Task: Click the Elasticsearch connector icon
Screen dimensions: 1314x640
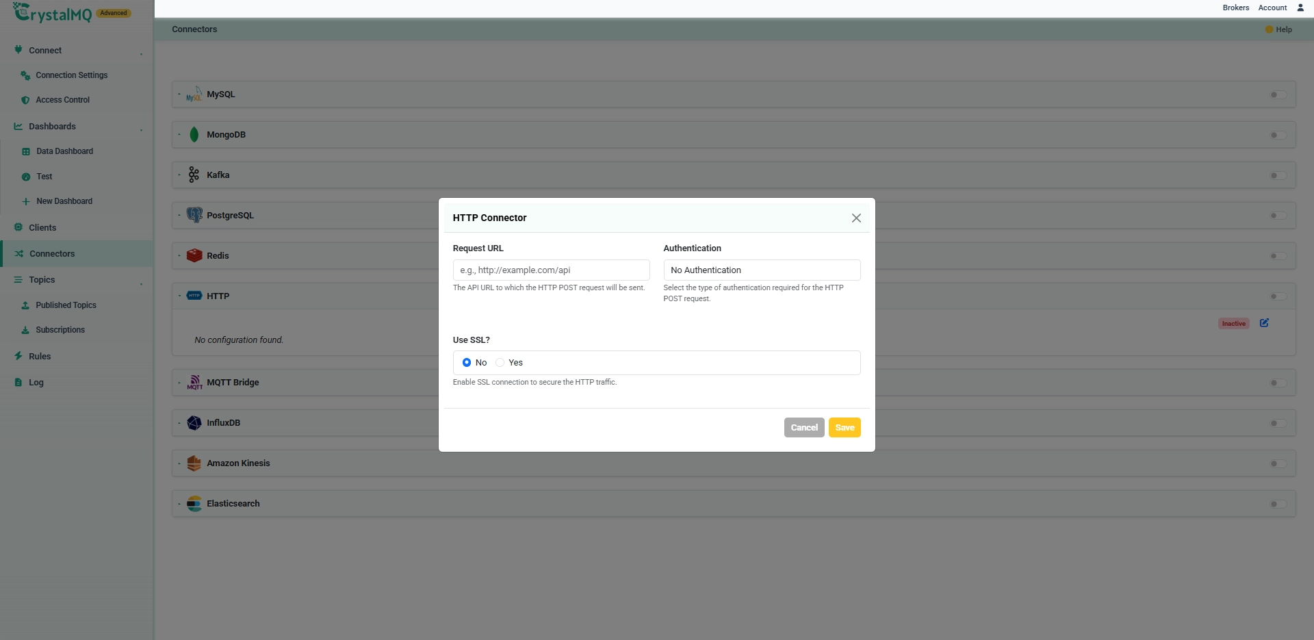Action: click(194, 504)
